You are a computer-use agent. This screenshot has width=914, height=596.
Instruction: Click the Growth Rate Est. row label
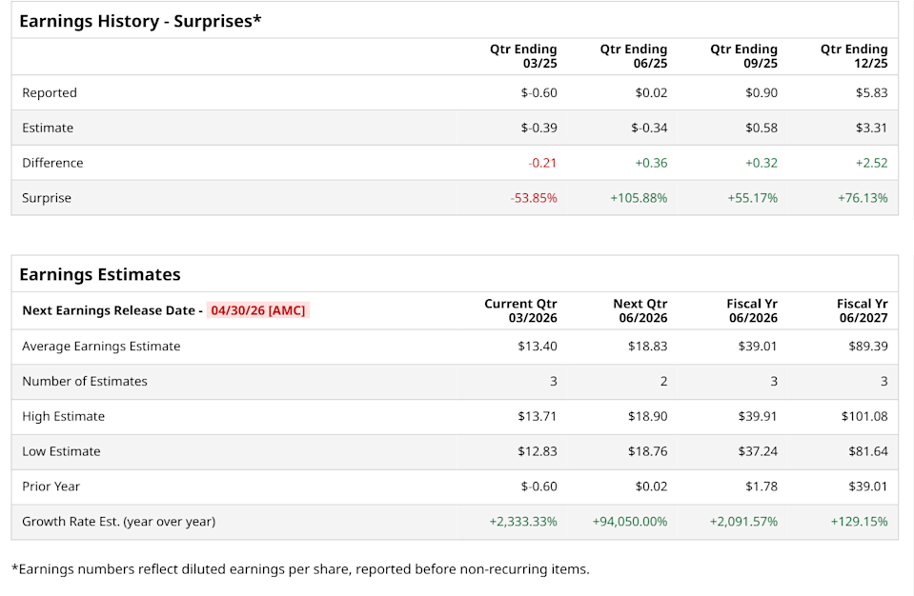pyautogui.click(x=118, y=522)
